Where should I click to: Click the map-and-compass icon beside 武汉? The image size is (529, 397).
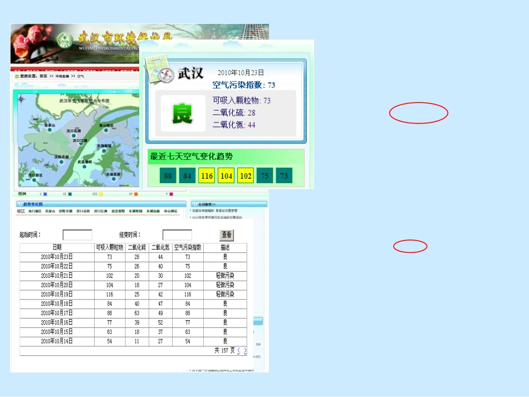point(159,70)
